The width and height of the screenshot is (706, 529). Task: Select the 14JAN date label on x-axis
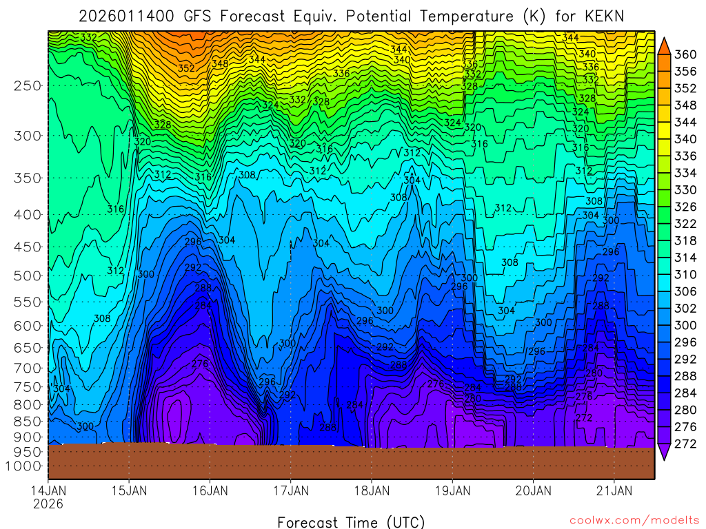(x=48, y=490)
